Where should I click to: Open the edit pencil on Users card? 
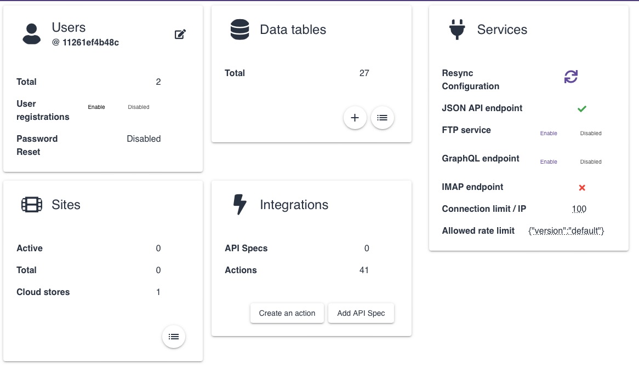(180, 34)
